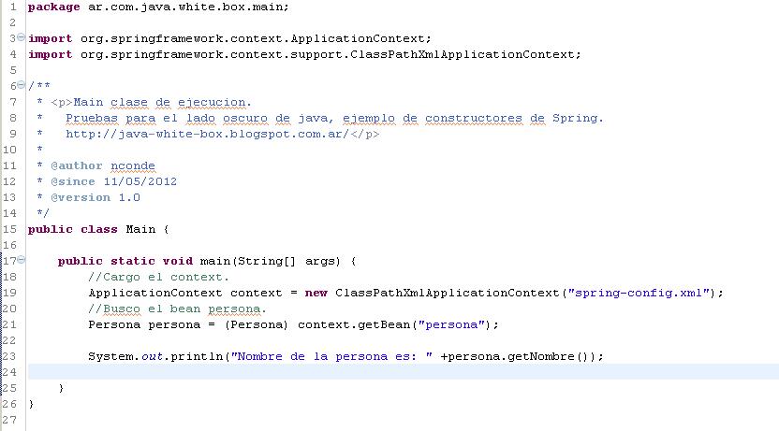Click the '//Busco el bean persona.' comment

click(177, 309)
